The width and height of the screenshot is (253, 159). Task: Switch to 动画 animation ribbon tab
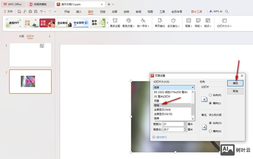(x=115, y=12)
